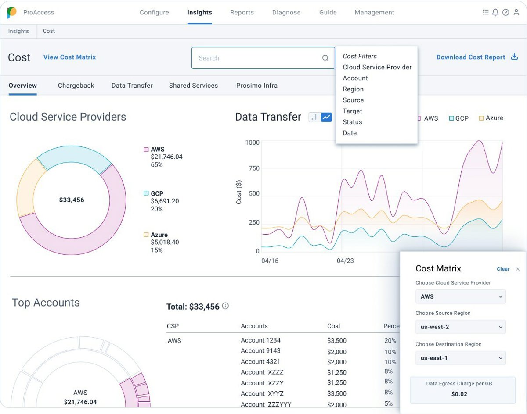
Task: Open the notifications bell icon
Action: (495, 12)
